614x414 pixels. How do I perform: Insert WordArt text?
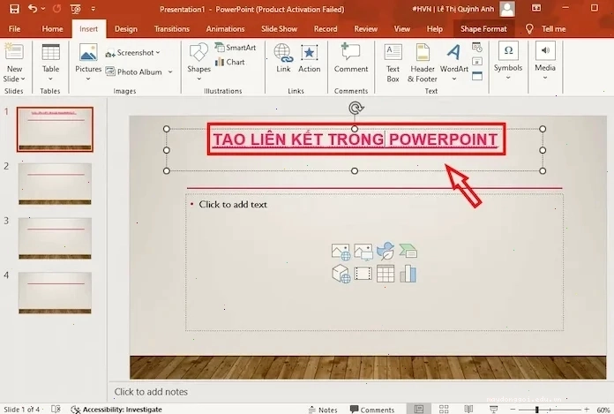[453, 63]
